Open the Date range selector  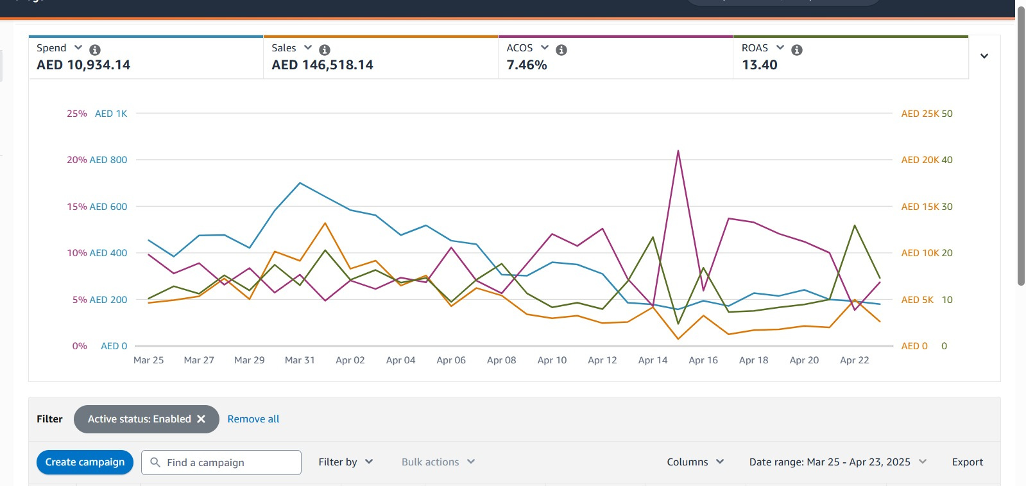tap(838, 462)
